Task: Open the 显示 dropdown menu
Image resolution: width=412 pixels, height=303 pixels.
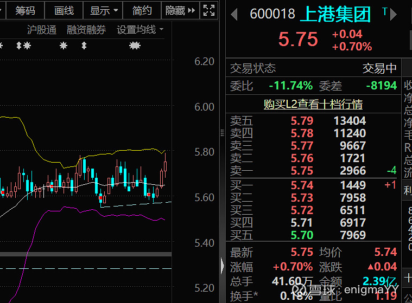Action: [x=103, y=10]
